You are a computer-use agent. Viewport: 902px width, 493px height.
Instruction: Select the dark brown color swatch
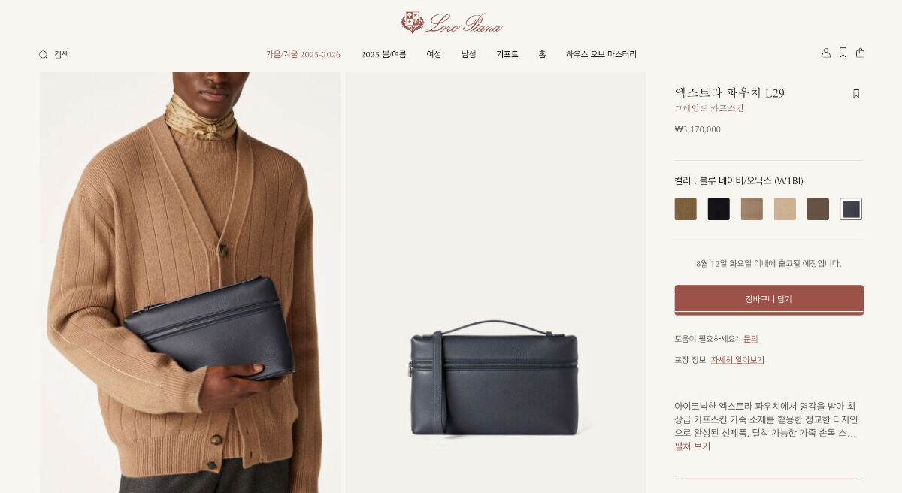point(818,209)
